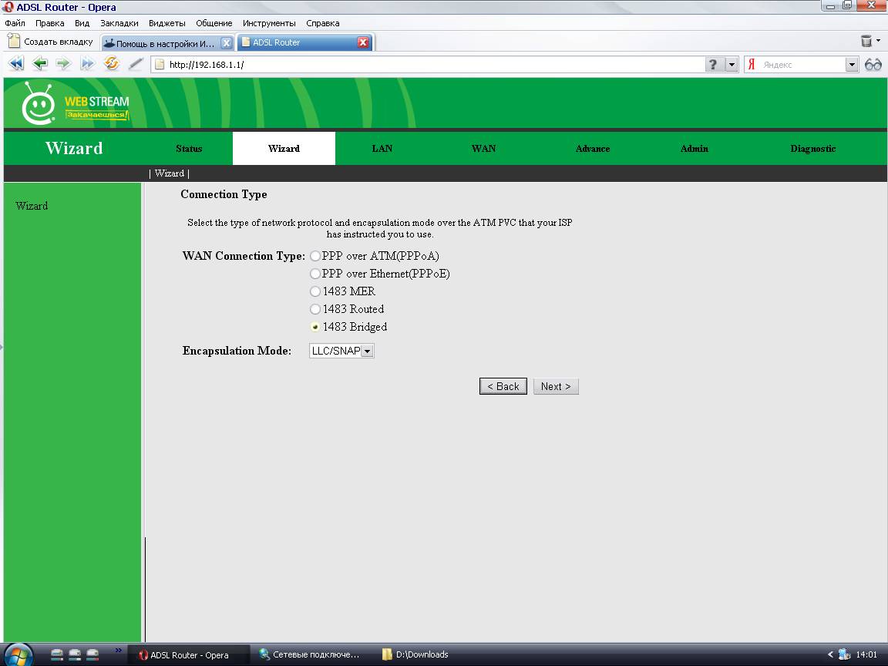Click the browser Back arrow icon
Image resolution: width=888 pixels, height=666 pixels.
39,64
